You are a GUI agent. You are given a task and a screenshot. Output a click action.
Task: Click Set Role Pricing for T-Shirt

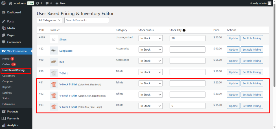click(252, 72)
